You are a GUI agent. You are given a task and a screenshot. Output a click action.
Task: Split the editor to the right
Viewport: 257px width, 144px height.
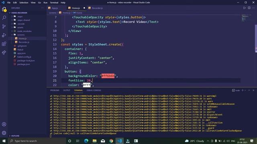[249, 8]
